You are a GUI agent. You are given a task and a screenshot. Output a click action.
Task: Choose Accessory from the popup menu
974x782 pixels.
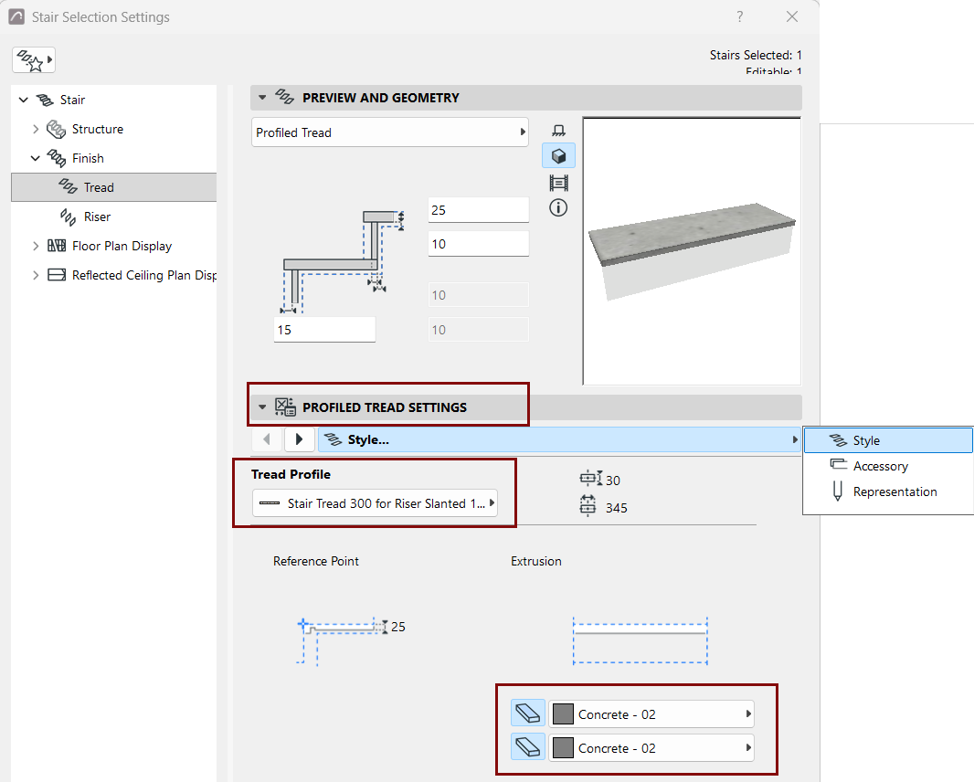[888, 466]
